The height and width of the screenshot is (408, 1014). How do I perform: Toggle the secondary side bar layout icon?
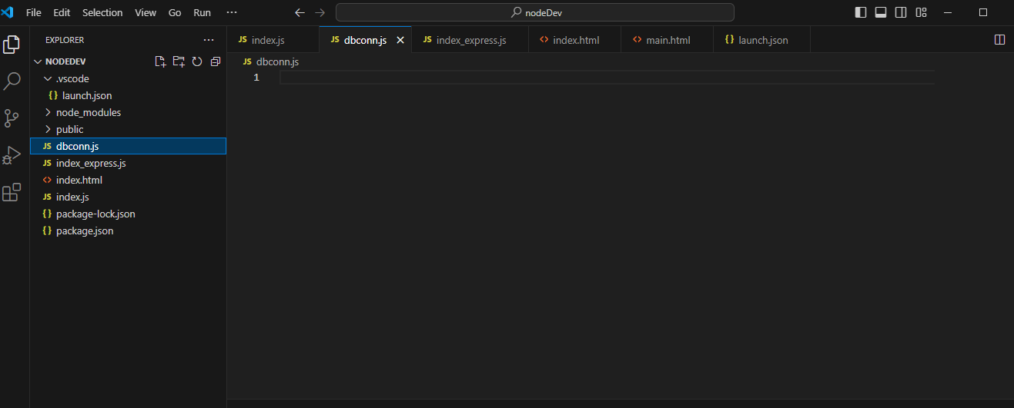coord(901,12)
